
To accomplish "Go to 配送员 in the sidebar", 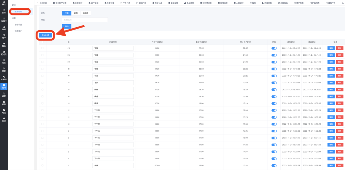I will point(4,53).
